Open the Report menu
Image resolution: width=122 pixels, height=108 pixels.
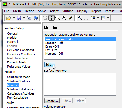click(x=96, y=11)
